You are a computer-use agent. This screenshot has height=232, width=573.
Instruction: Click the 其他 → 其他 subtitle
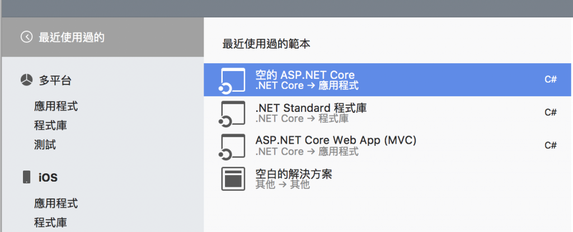[x=283, y=184]
